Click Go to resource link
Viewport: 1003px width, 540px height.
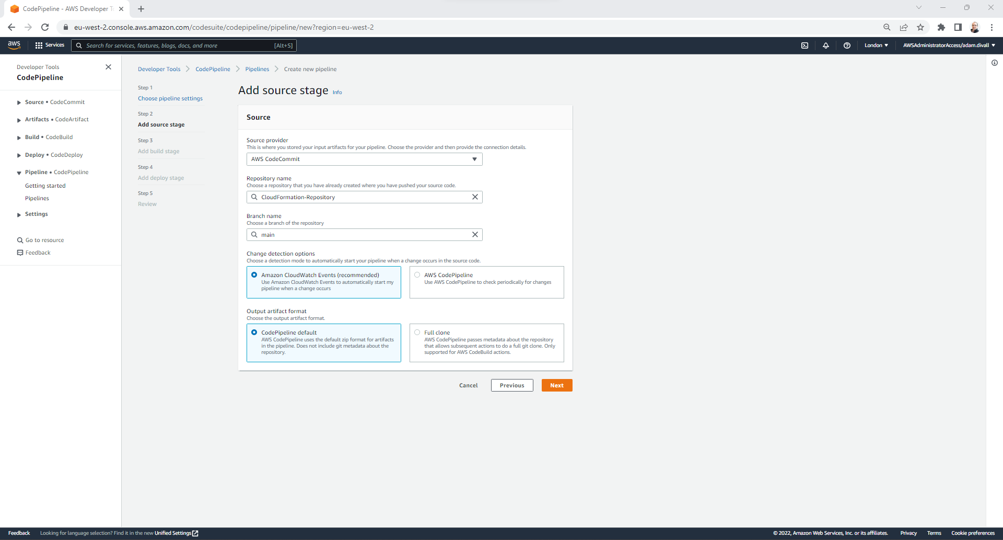pos(45,240)
